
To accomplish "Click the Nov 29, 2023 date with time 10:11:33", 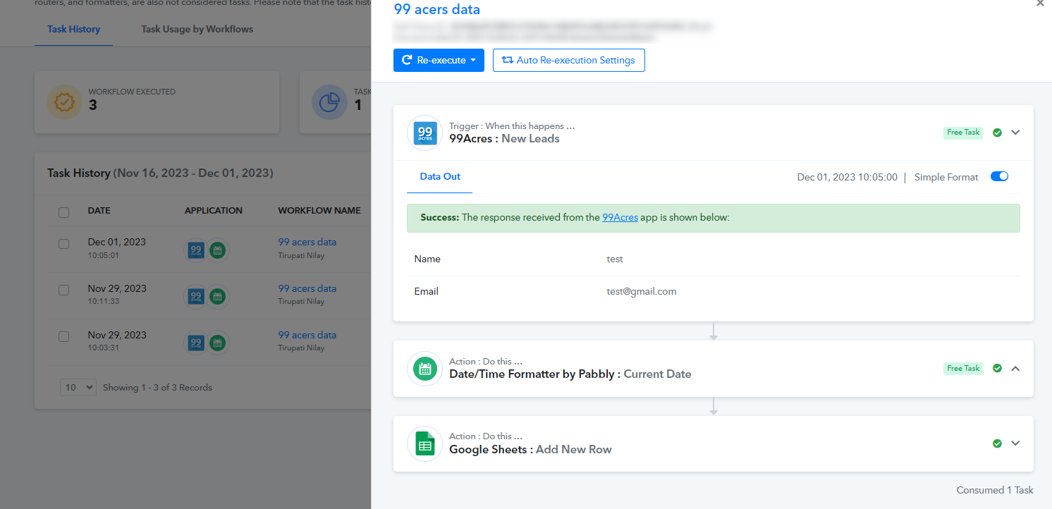I will 117,289.
